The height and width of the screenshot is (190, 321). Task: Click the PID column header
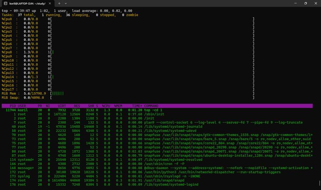pos(13,106)
